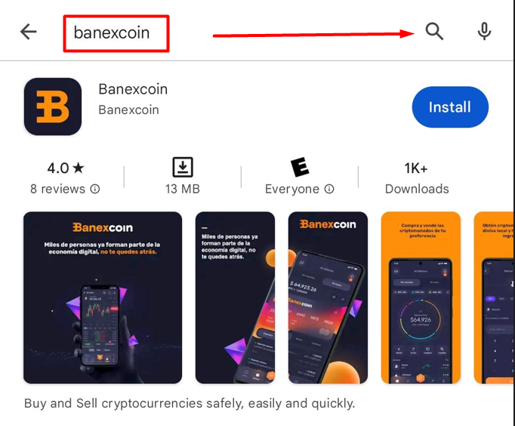The width and height of the screenshot is (515, 426).
Task: Click the banexcoin search text field
Action: (116, 33)
